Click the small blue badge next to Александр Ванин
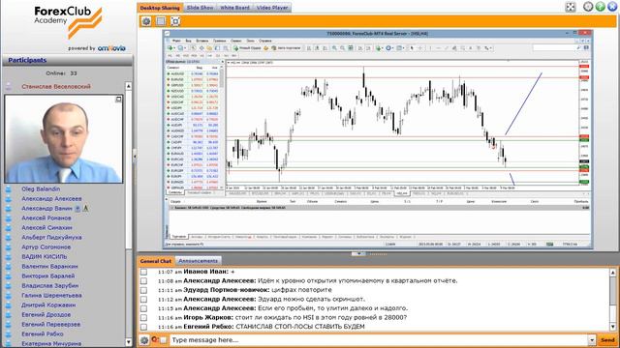 click(77, 209)
